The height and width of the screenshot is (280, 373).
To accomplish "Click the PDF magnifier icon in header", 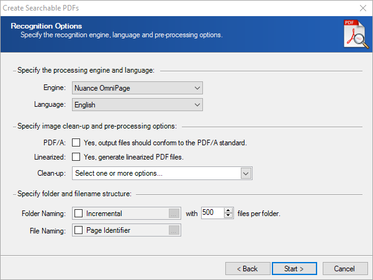I will point(356,34).
